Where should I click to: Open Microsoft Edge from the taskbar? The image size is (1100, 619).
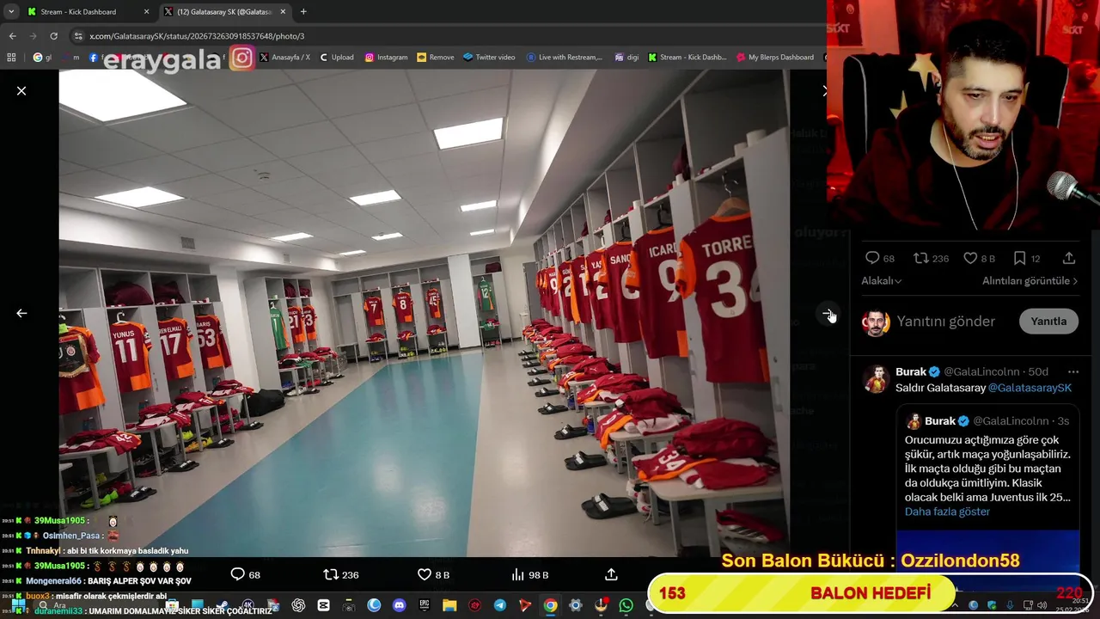coord(374,605)
